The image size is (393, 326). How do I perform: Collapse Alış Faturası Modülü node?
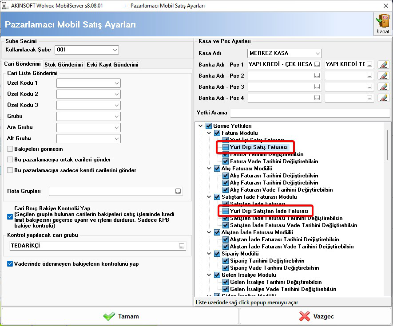coord(209,169)
